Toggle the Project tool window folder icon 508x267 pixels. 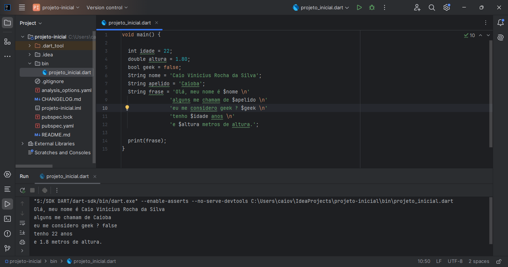coord(7,23)
